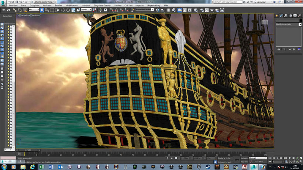Click the large Set Keys key button

[237, 160]
